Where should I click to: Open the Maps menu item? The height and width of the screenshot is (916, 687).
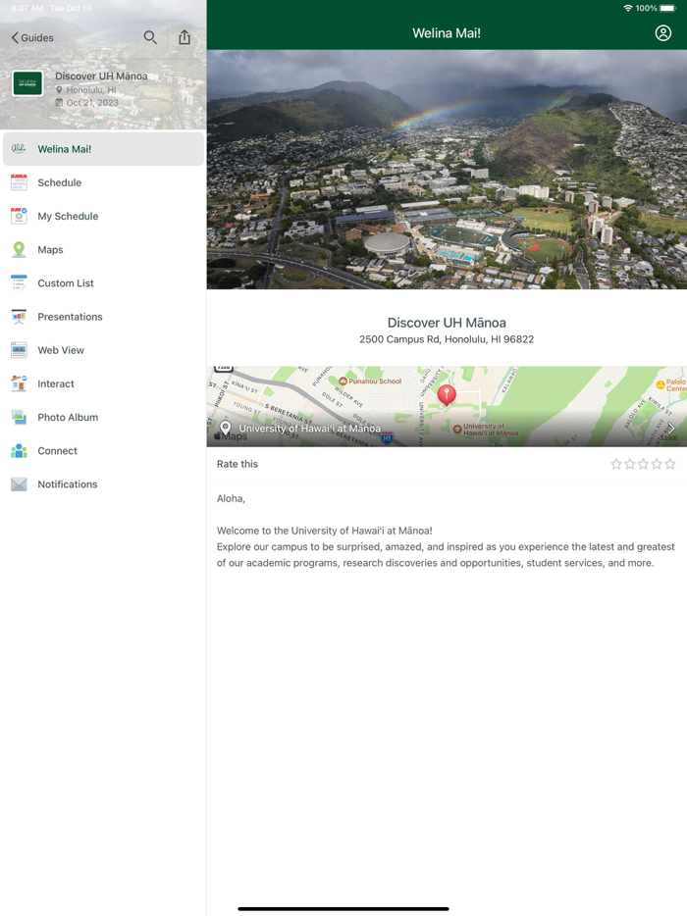pos(103,249)
